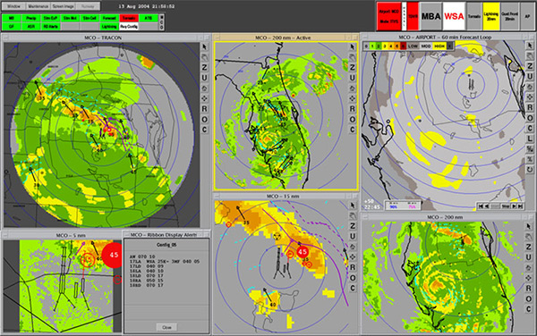Jump to first frame of forecast loop

coord(481,206)
